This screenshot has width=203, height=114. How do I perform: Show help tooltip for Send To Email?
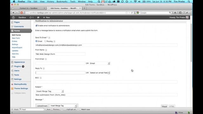coord(49,38)
